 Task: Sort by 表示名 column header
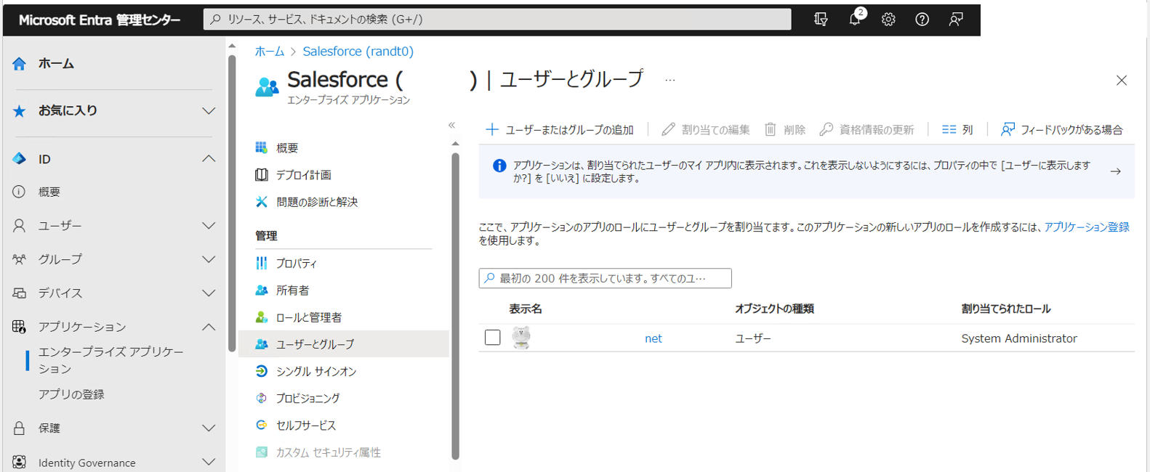click(526, 309)
